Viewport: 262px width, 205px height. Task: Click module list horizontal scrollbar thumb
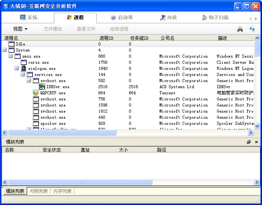click(x=80, y=182)
